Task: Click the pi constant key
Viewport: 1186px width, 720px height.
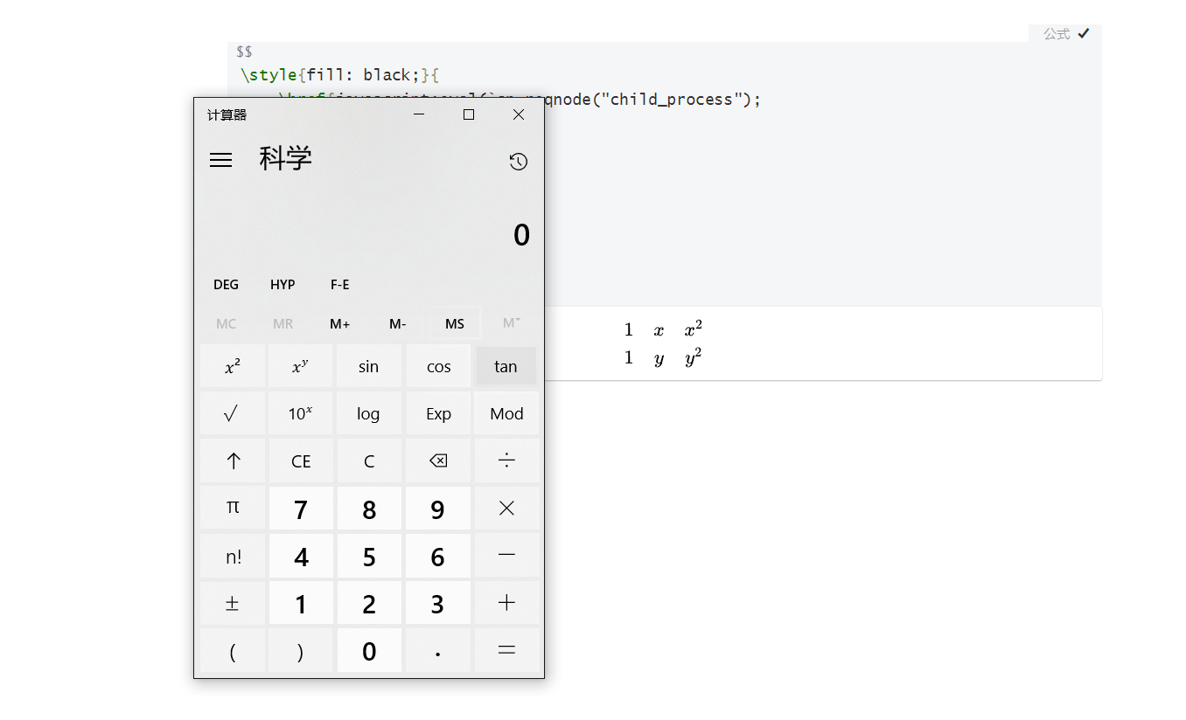Action: coord(232,508)
